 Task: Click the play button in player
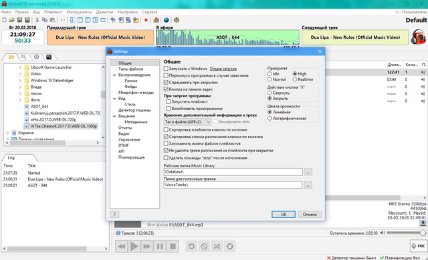[134, 247]
